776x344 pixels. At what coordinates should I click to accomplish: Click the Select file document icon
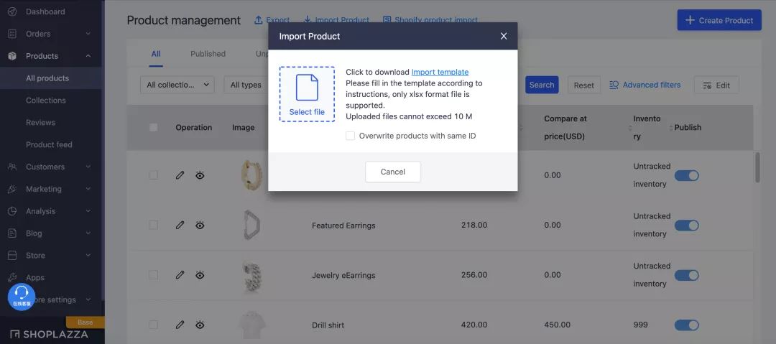(x=307, y=88)
